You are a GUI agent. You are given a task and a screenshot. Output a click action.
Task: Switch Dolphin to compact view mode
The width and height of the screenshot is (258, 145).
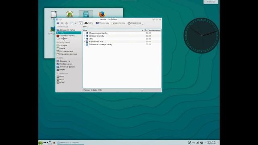click(x=76, y=23)
